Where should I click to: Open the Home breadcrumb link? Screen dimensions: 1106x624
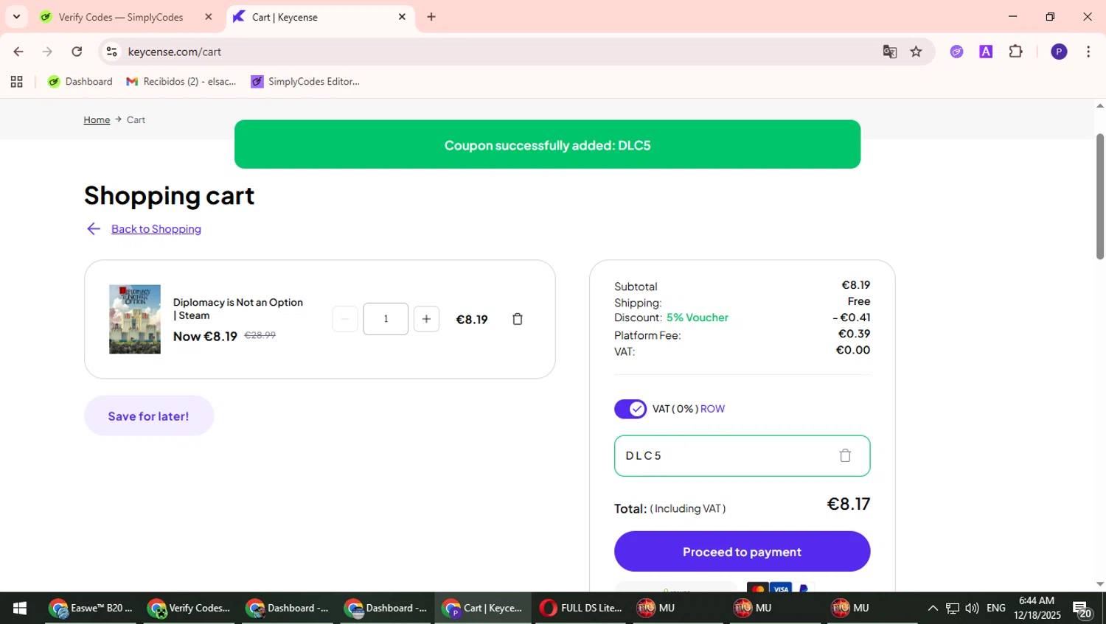click(97, 120)
